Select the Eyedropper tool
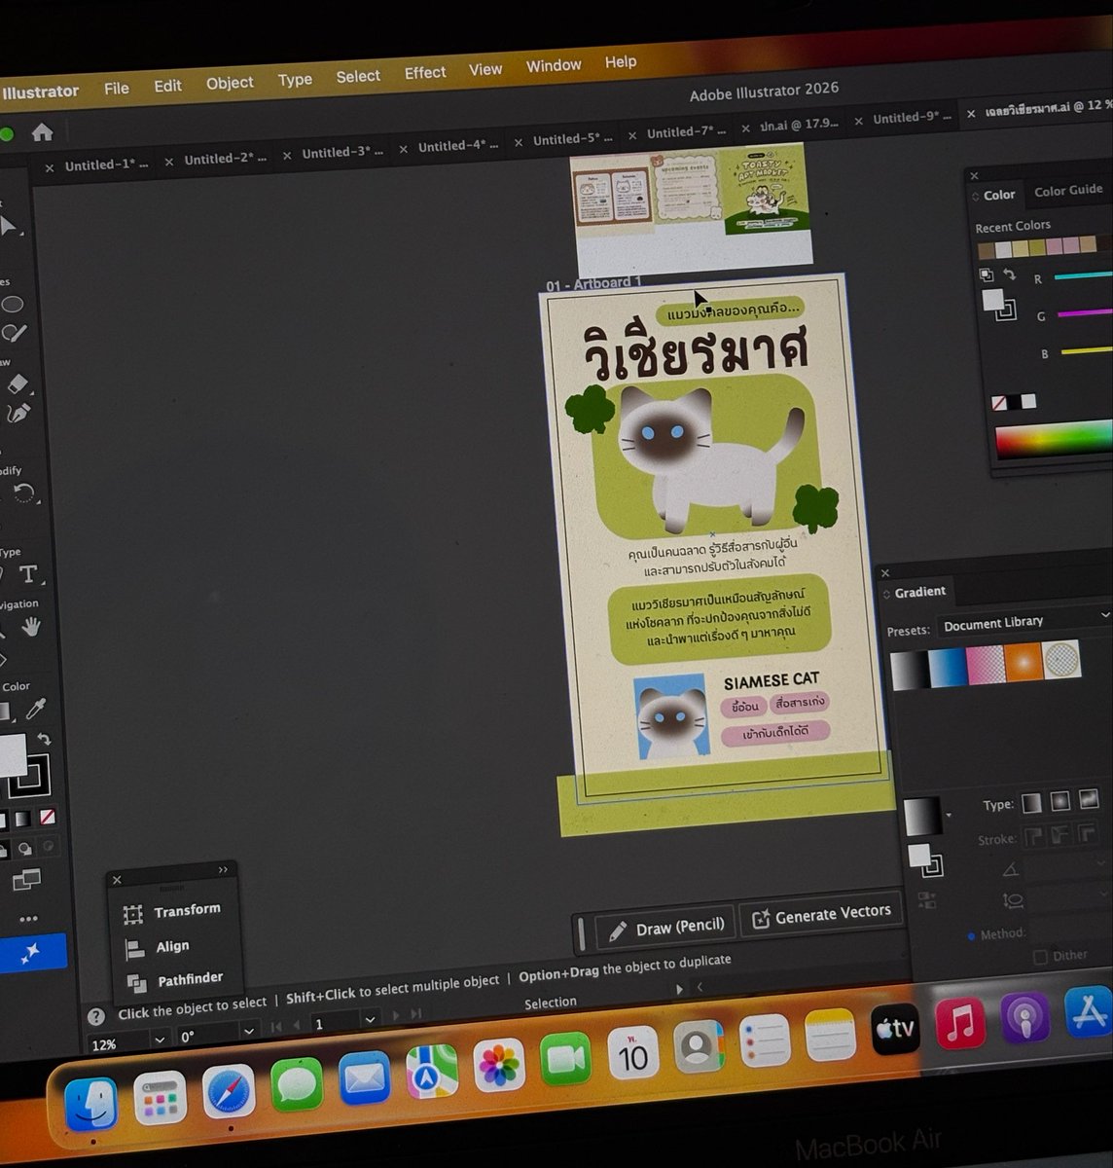 click(36, 708)
